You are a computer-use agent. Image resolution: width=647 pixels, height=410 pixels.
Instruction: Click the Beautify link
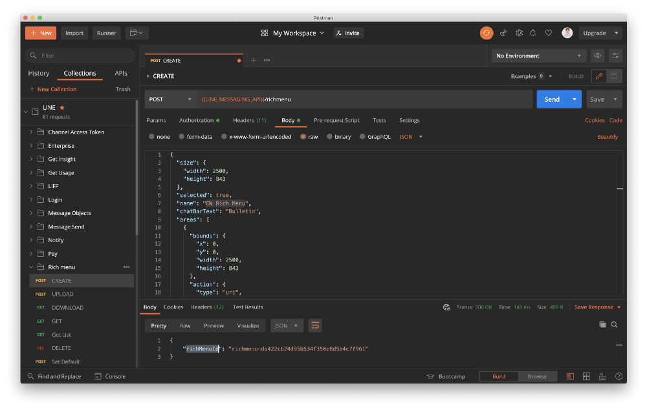[x=608, y=137]
